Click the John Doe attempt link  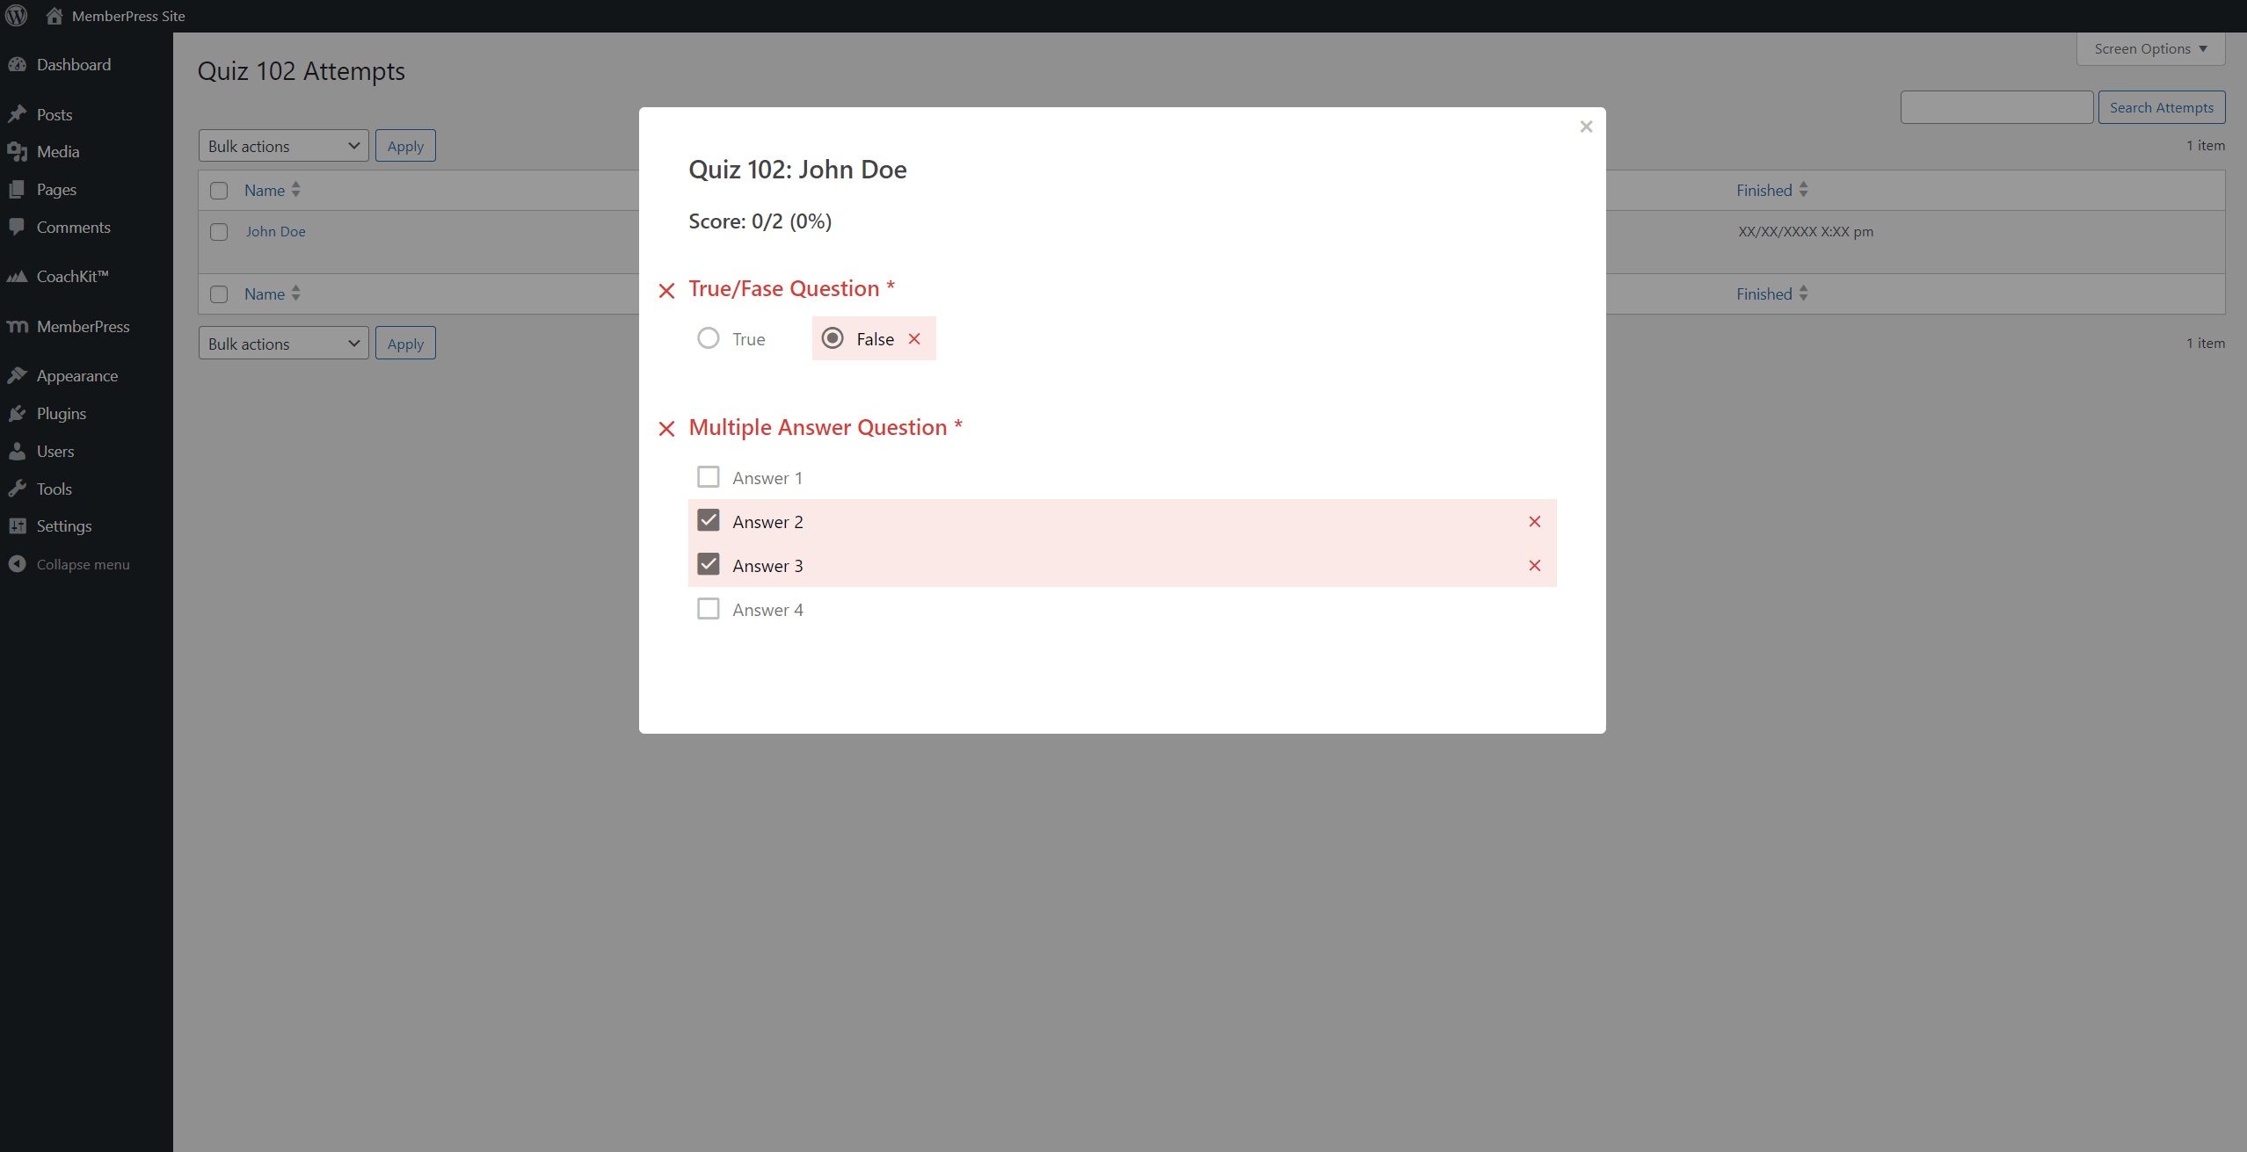pyautogui.click(x=275, y=231)
